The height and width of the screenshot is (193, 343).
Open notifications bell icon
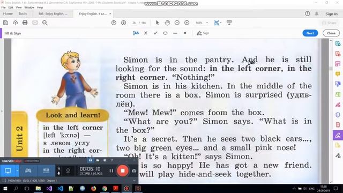[x=317, y=14]
